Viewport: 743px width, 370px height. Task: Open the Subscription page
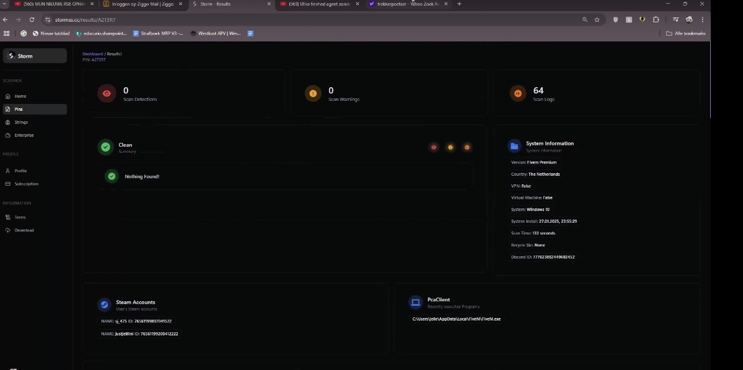click(x=26, y=184)
